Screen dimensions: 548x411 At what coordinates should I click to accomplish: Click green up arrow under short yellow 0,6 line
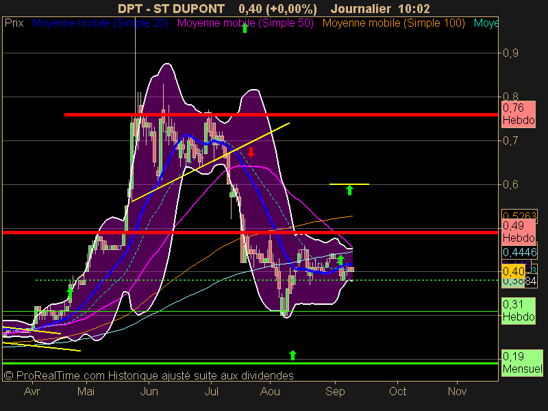(349, 190)
